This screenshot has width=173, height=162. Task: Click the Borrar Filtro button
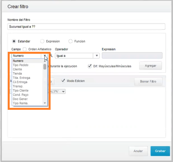click(148, 82)
